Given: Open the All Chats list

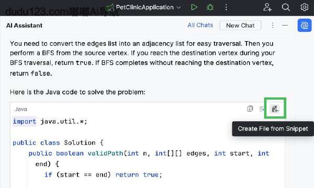Looking at the screenshot, I should point(200,25).
